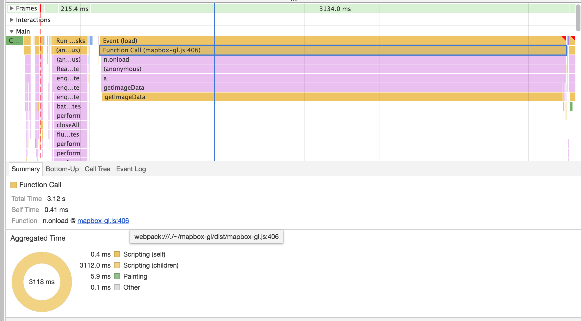Select the perform call bar
The image size is (581, 321).
tap(69, 116)
